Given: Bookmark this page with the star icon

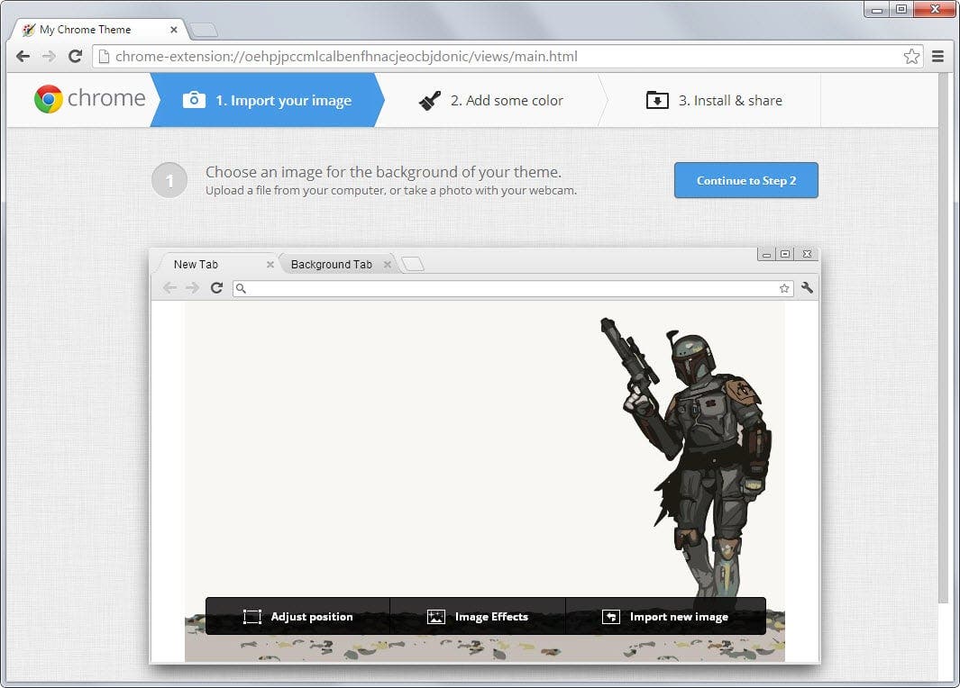Looking at the screenshot, I should point(911,56).
